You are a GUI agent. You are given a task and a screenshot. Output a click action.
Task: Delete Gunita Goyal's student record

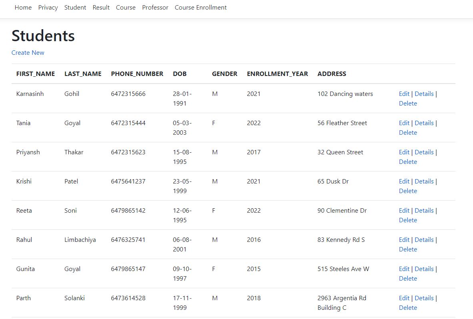coord(407,278)
